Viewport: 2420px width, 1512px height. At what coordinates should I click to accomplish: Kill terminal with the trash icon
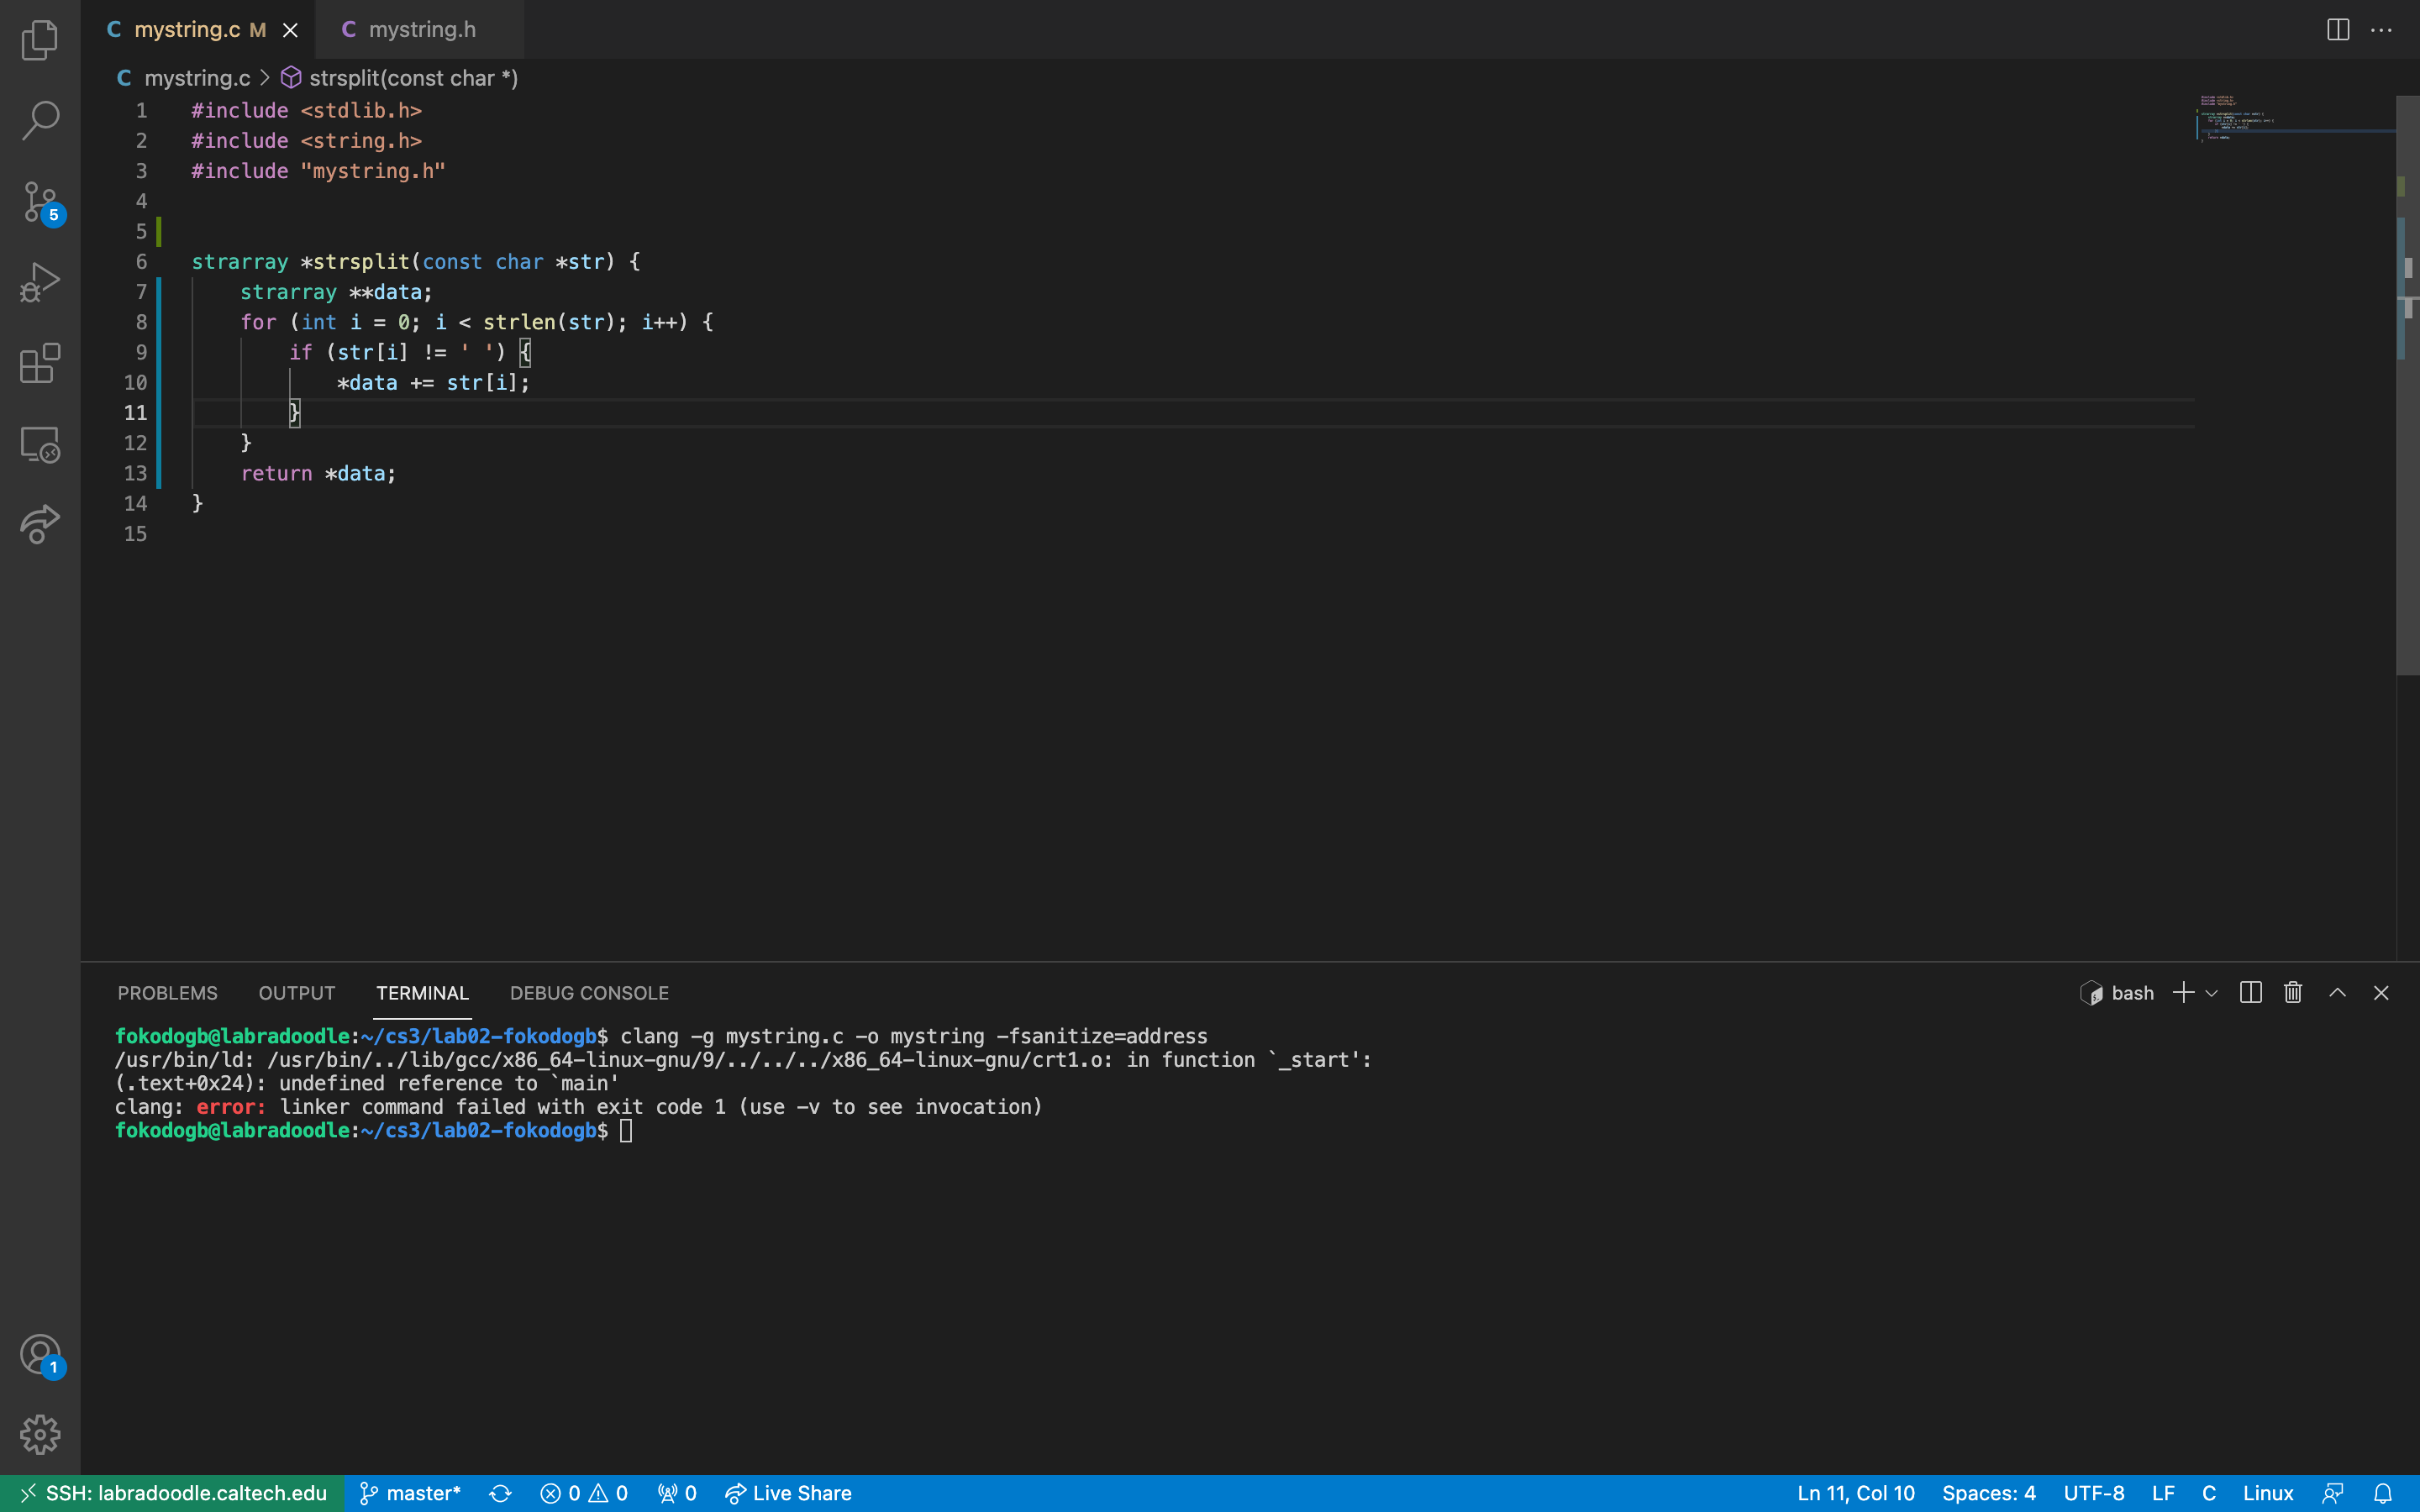pyautogui.click(x=2293, y=992)
